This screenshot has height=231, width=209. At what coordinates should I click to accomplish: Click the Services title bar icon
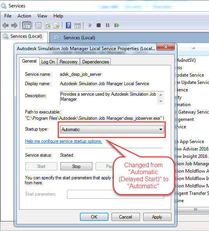click(x=4, y=6)
